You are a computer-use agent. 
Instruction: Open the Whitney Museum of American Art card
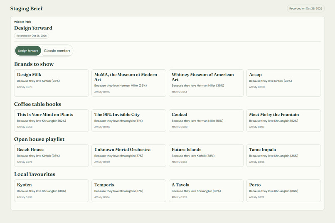(206, 83)
